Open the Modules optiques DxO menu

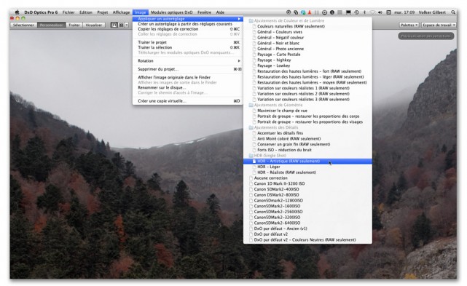tap(171, 12)
